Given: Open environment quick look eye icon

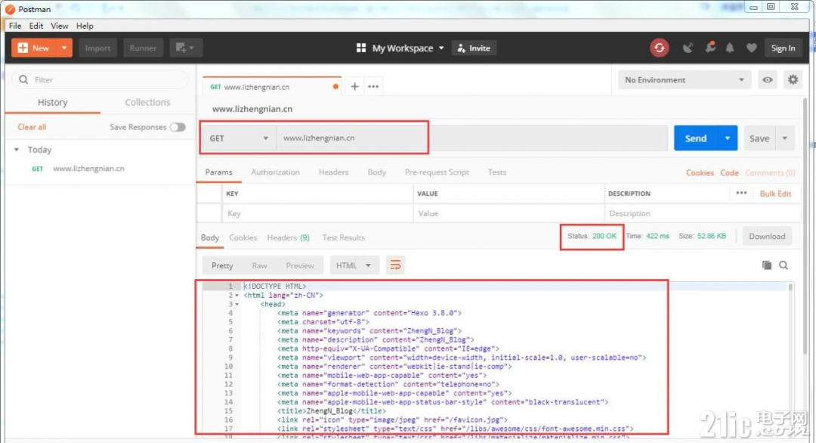Looking at the screenshot, I should (767, 79).
